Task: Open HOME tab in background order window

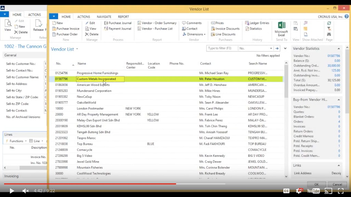Action: coord(17,15)
